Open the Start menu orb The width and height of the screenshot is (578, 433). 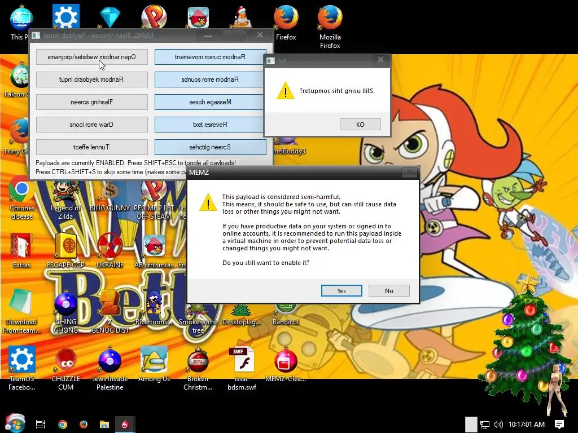15,423
